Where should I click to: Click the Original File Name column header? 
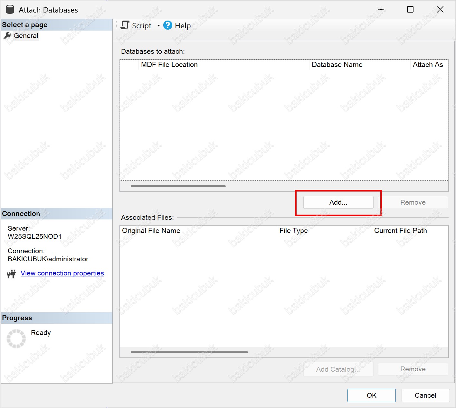point(151,231)
